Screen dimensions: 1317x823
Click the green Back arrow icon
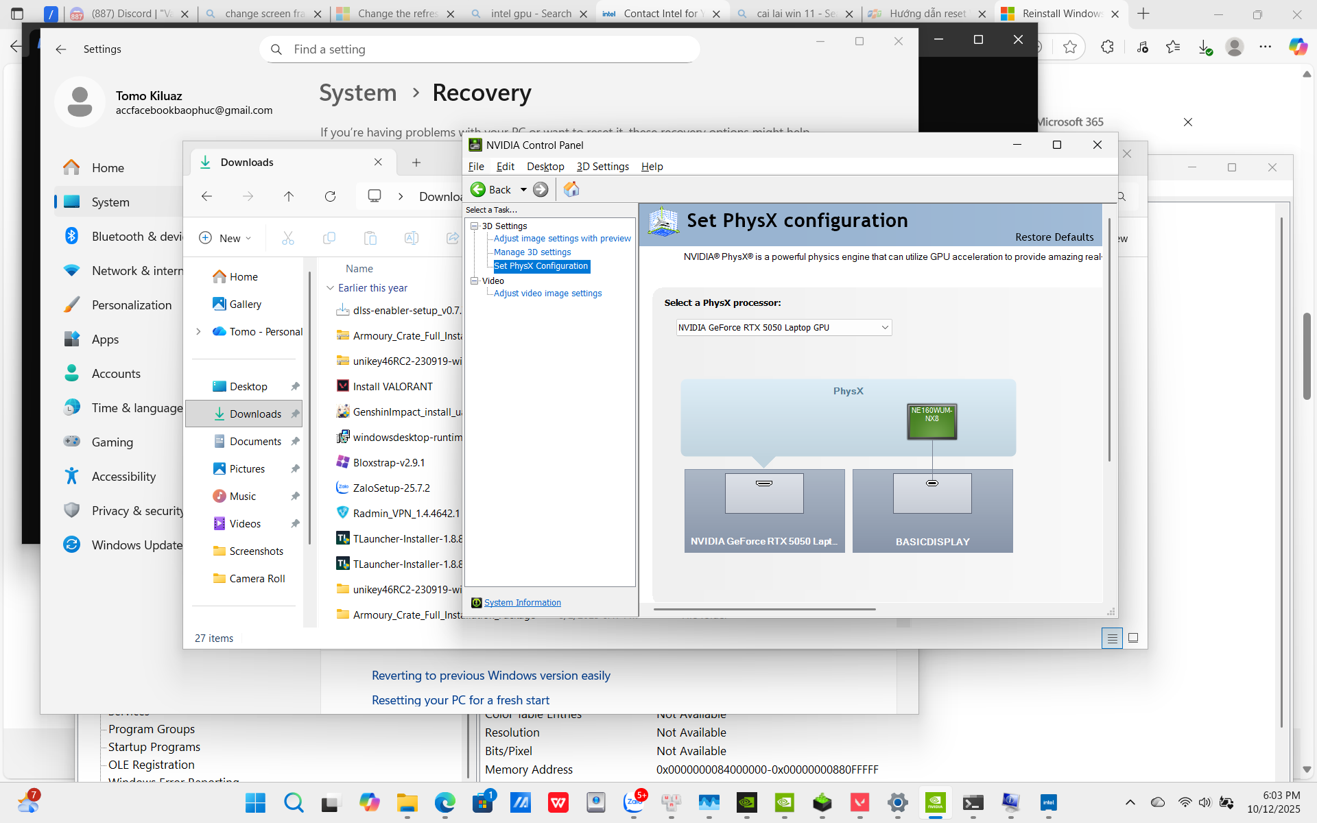[478, 189]
